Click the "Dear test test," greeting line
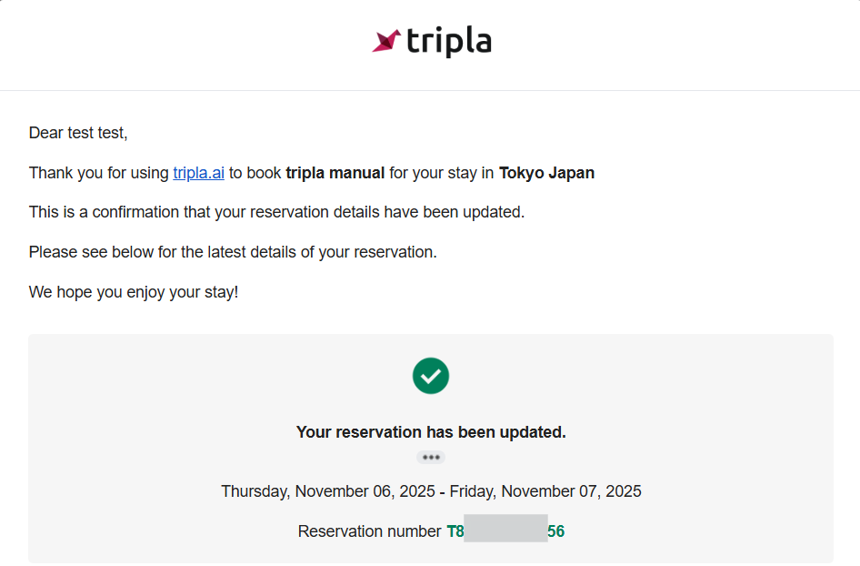860x566 pixels. pyautogui.click(x=78, y=133)
